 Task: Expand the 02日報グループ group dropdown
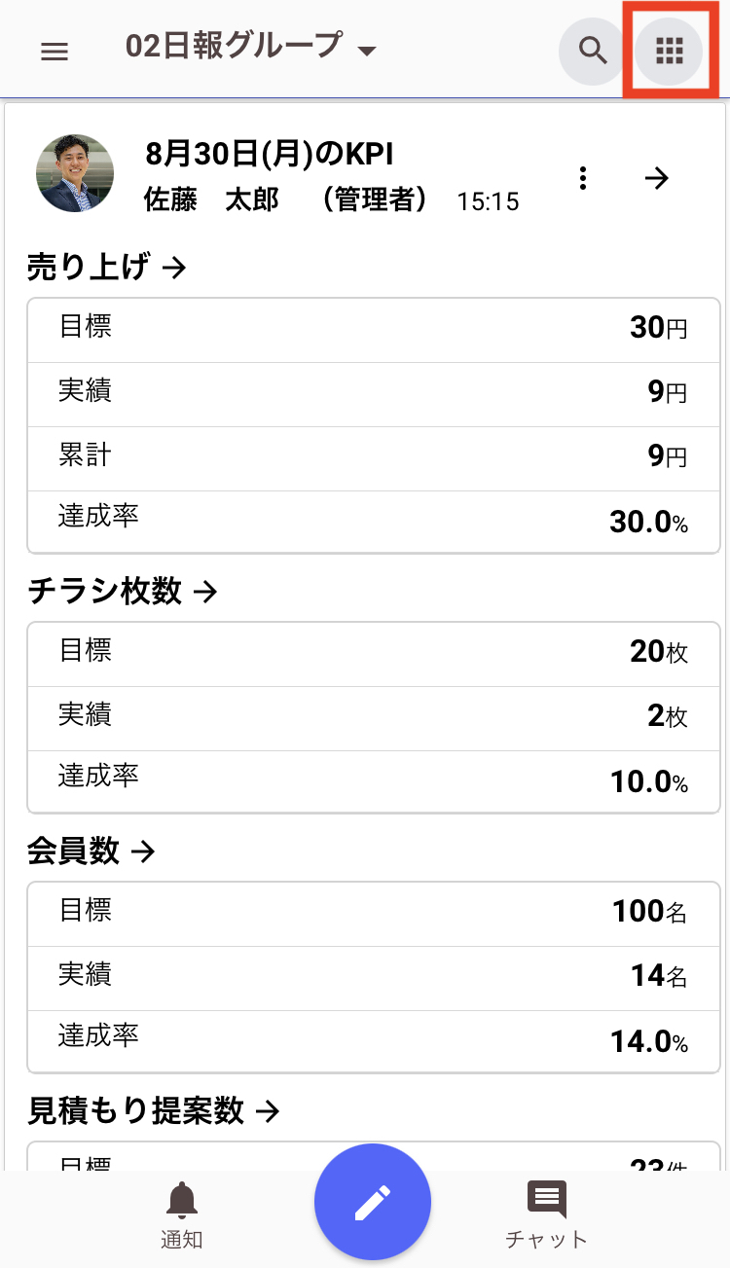[251, 46]
